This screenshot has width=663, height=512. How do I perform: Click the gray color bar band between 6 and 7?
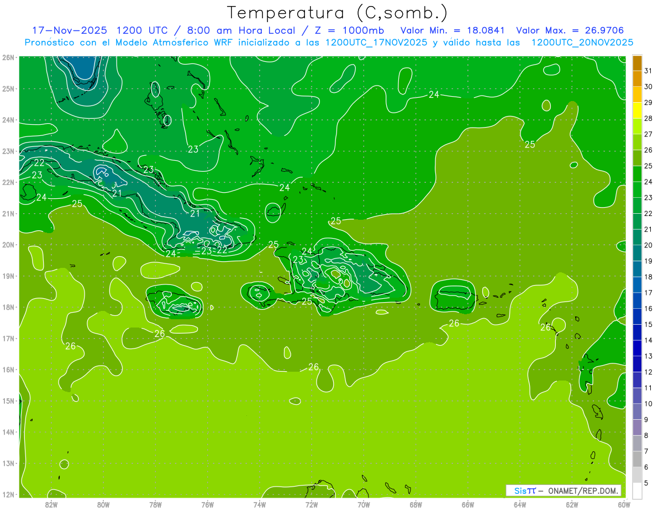tap(637, 459)
